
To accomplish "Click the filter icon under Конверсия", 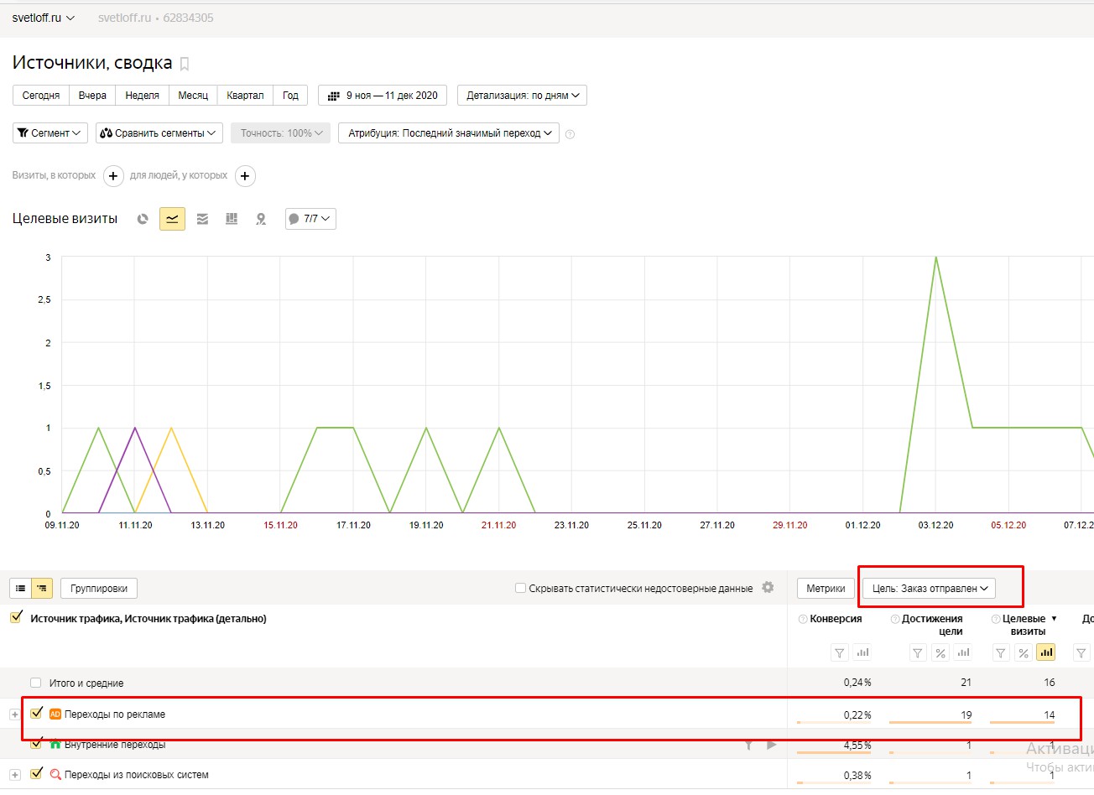I will [839, 652].
